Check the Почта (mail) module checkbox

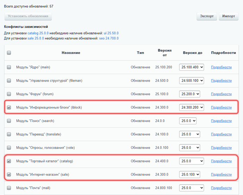tap(9, 188)
